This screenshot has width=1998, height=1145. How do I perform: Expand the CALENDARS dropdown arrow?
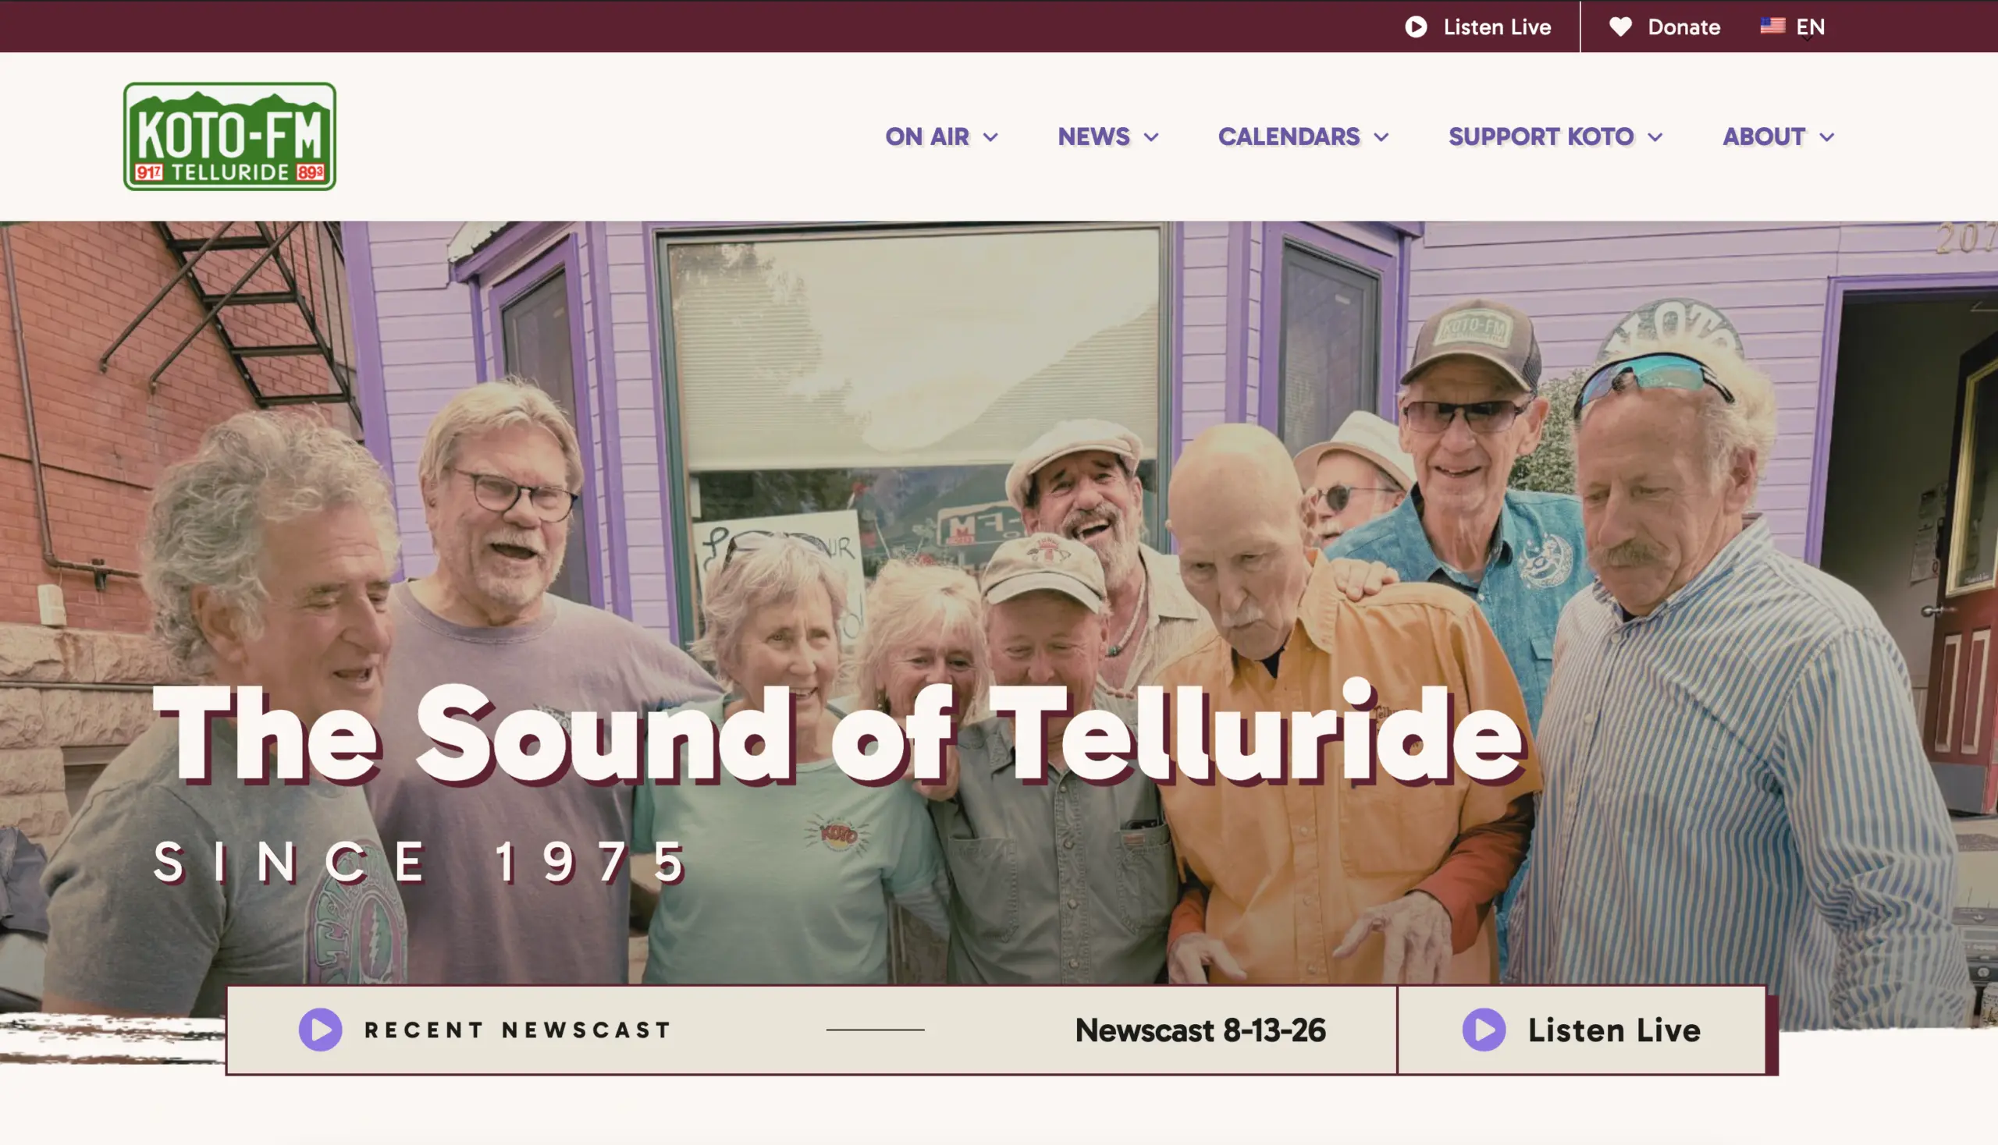tap(1381, 136)
